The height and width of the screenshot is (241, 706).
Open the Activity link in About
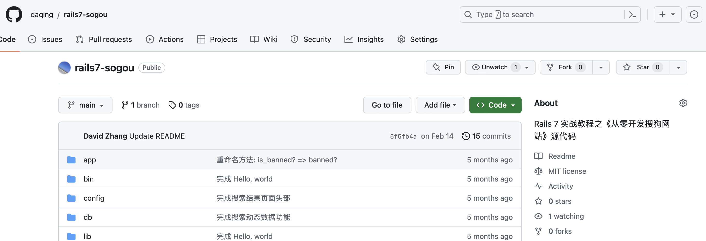560,186
